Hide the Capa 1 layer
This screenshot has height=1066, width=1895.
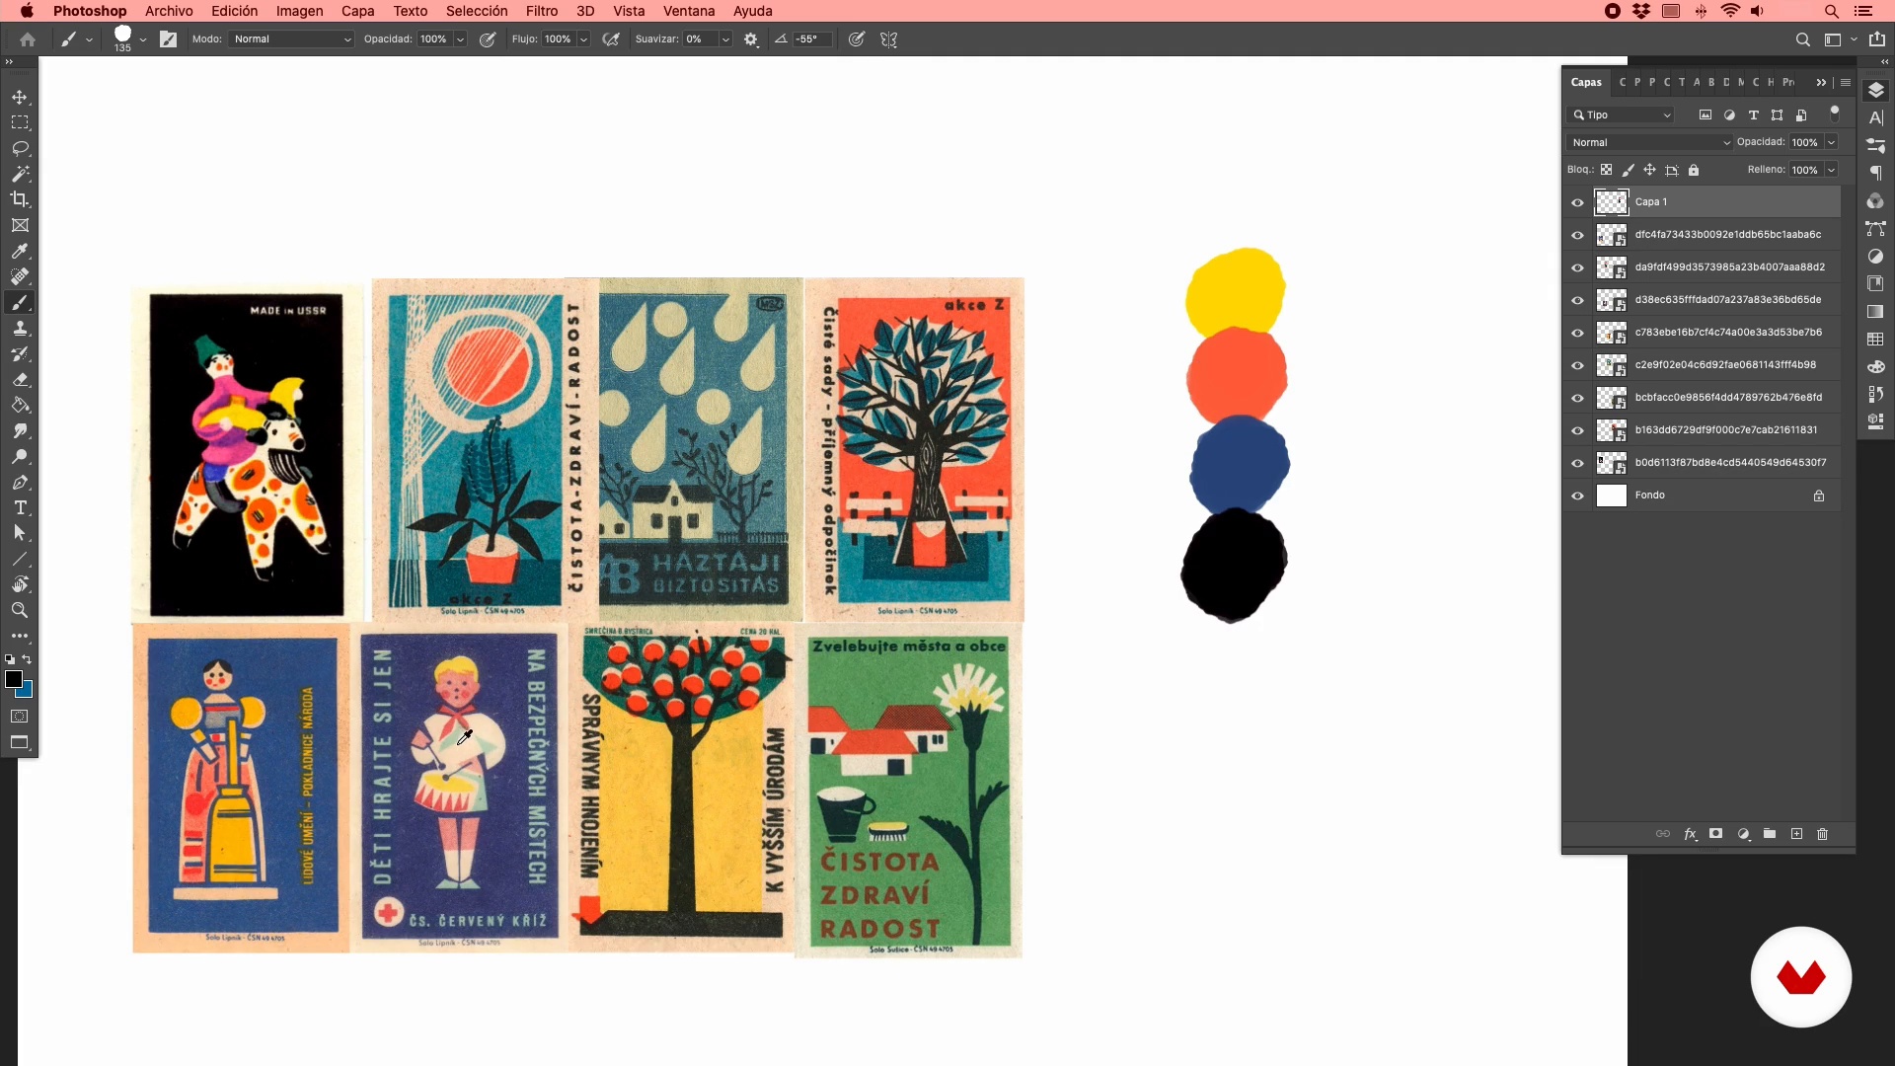[1577, 202]
